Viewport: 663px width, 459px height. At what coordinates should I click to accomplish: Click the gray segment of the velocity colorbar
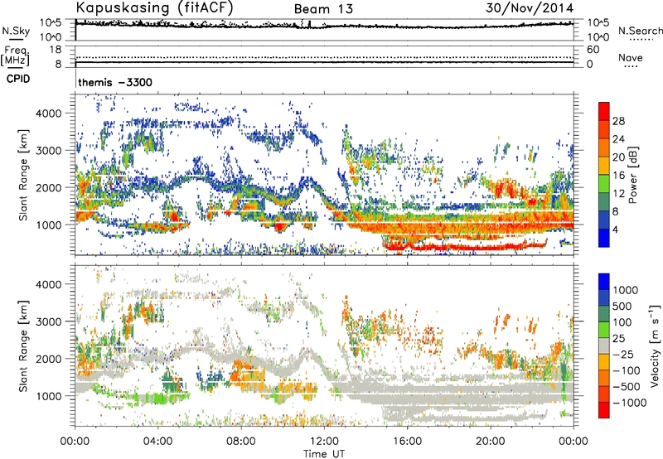(x=604, y=345)
